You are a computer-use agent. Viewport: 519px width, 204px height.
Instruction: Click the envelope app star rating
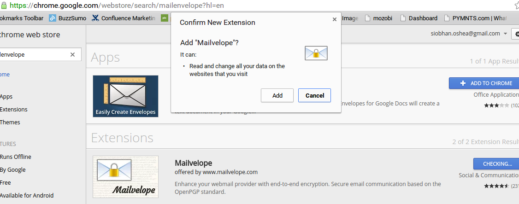coord(496,105)
